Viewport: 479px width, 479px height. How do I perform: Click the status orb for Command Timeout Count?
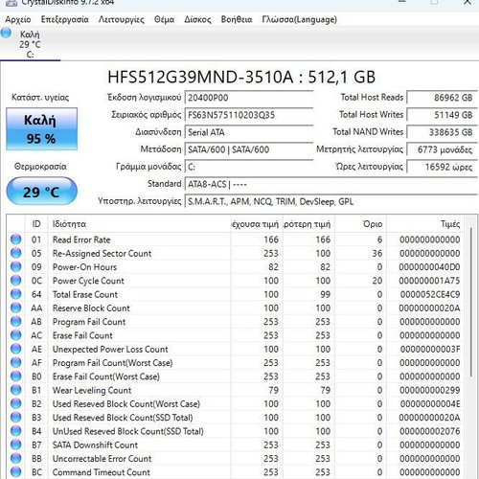pyautogui.click(x=15, y=472)
